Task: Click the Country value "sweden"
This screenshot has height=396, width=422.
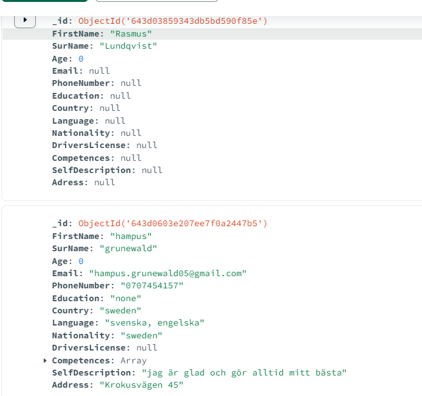Action: 121,311
